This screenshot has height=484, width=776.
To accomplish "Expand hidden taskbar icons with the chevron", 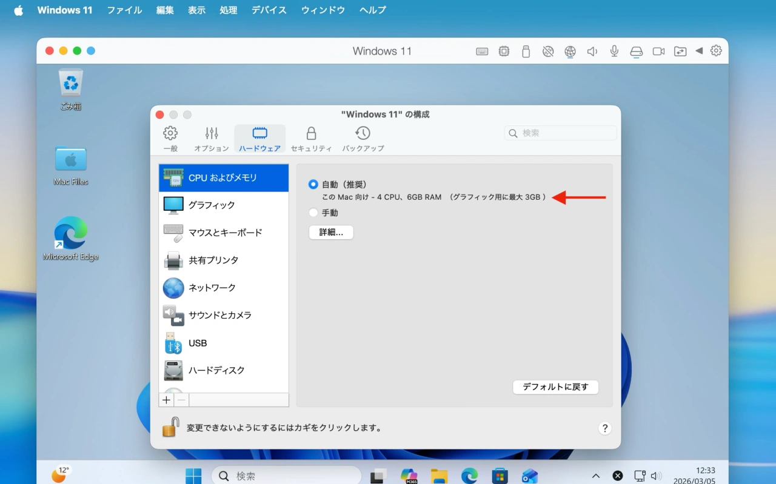I will [x=596, y=476].
